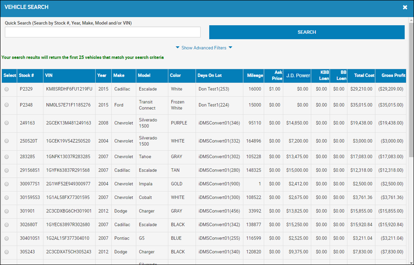The image size is (414, 265).
Task: Select radio button for stock 250520T
Action: point(7,141)
